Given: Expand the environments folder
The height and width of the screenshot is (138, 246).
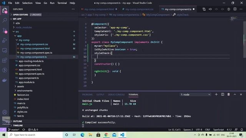Looking at the screenshot, I should point(25,90).
